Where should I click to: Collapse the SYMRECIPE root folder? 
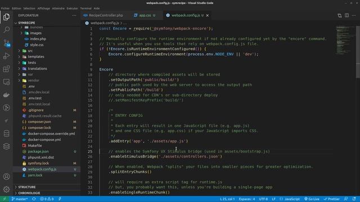(26, 23)
